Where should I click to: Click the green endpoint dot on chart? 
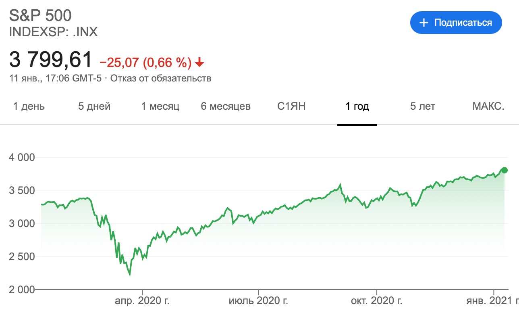(504, 170)
